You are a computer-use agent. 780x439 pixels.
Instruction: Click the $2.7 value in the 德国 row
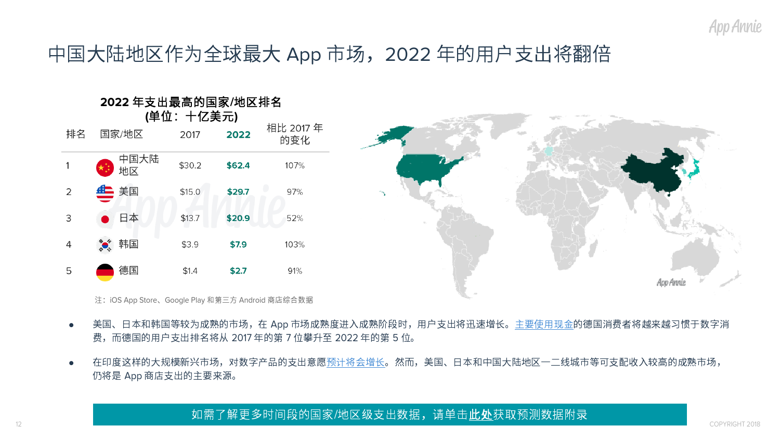click(238, 271)
